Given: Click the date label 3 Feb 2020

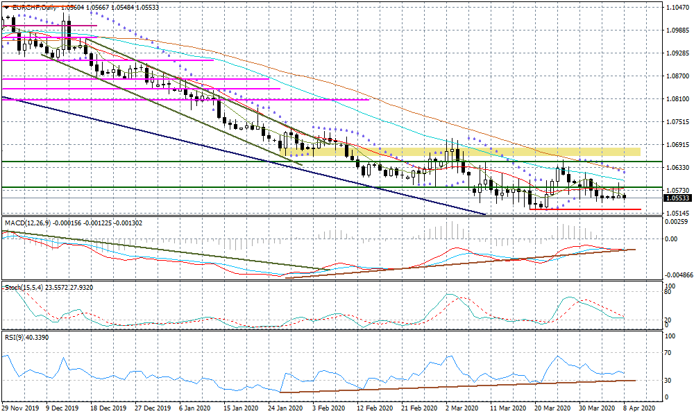Looking at the screenshot, I should (329, 408).
